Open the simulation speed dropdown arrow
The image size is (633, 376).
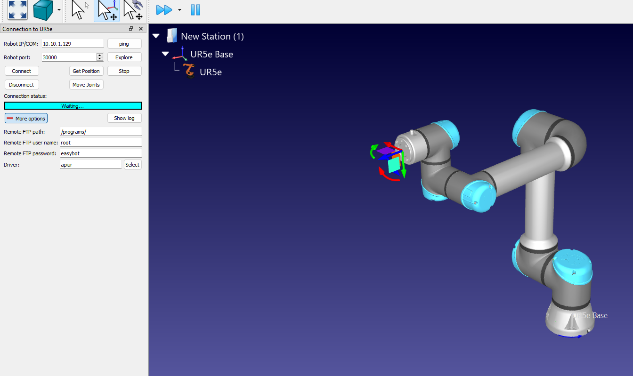pos(179,10)
